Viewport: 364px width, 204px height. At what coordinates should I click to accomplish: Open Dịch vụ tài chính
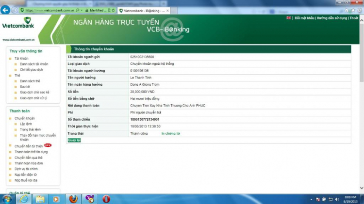pyautogui.click(x=26, y=169)
